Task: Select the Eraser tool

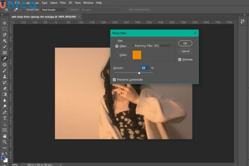Action: pos(5,88)
